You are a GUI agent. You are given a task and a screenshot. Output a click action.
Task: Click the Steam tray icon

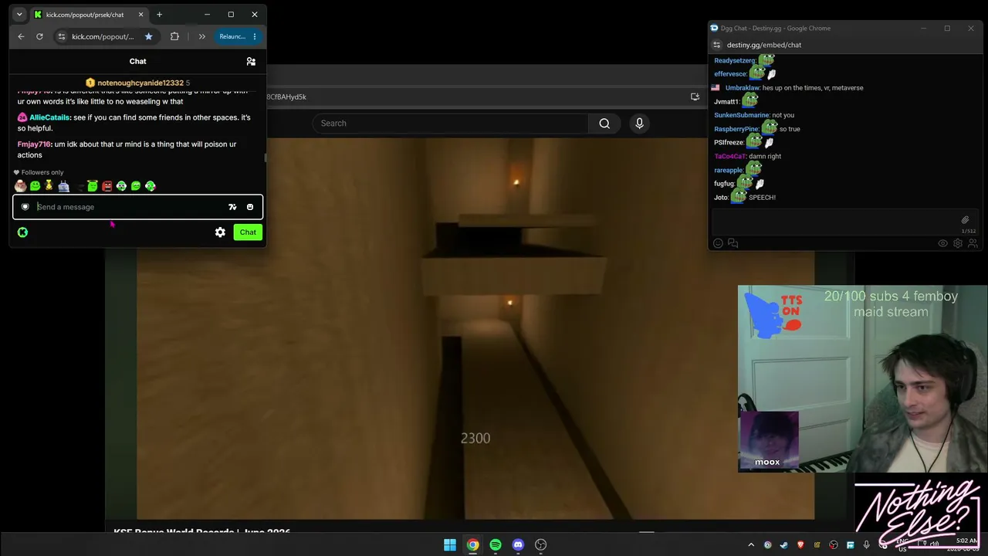click(x=784, y=545)
